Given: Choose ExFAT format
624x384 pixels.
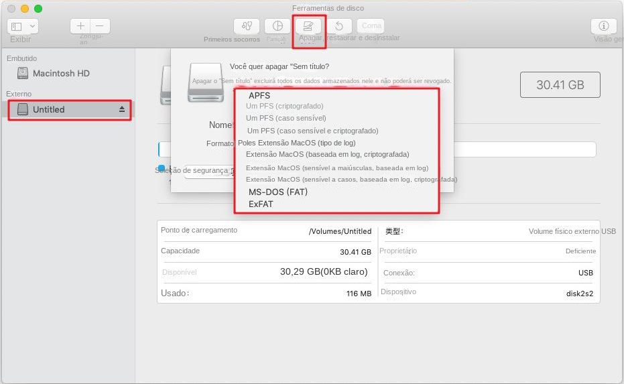Looking at the screenshot, I should 261,204.
